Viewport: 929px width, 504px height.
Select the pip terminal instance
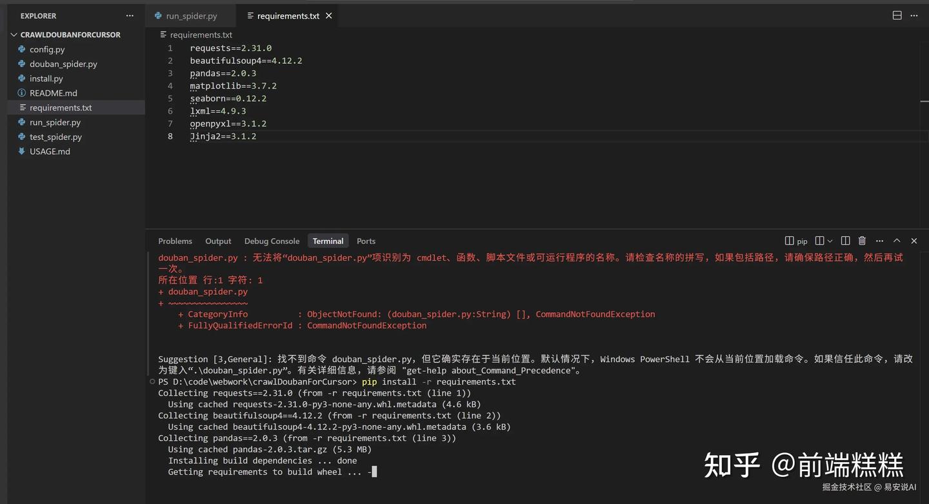(796, 241)
